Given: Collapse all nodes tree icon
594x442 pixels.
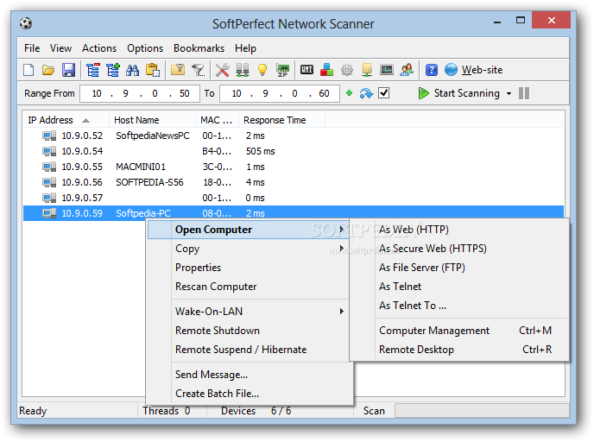Looking at the screenshot, I should click(x=93, y=70).
